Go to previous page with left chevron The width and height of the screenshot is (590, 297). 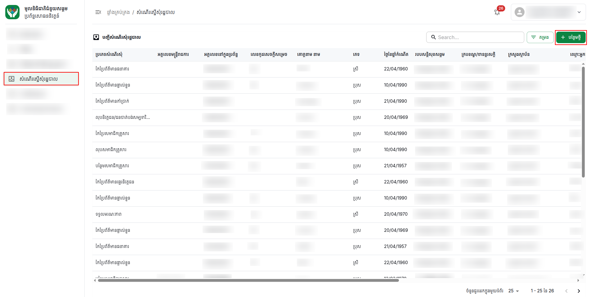coord(566,291)
